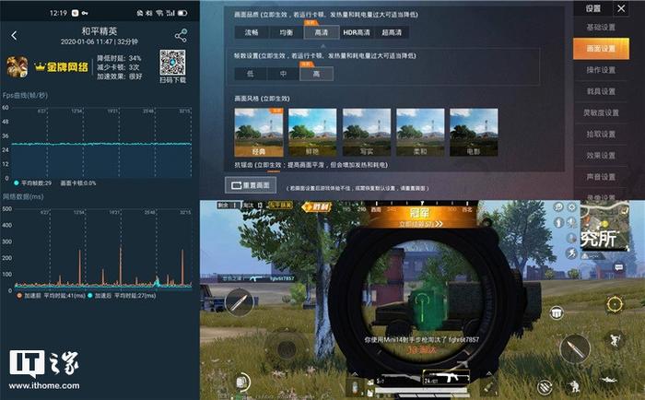The width and height of the screenshot is (645, 400).
Task: Set frame rate to 高
Action: click(316, 74)
